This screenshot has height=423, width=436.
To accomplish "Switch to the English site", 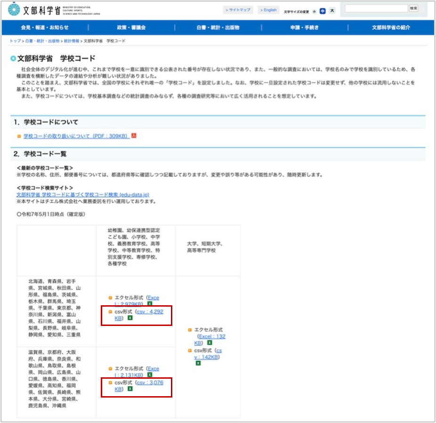I will pyautogui.click(x=268, y=10).
